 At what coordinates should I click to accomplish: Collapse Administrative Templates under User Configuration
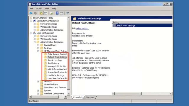coord(35,42)
